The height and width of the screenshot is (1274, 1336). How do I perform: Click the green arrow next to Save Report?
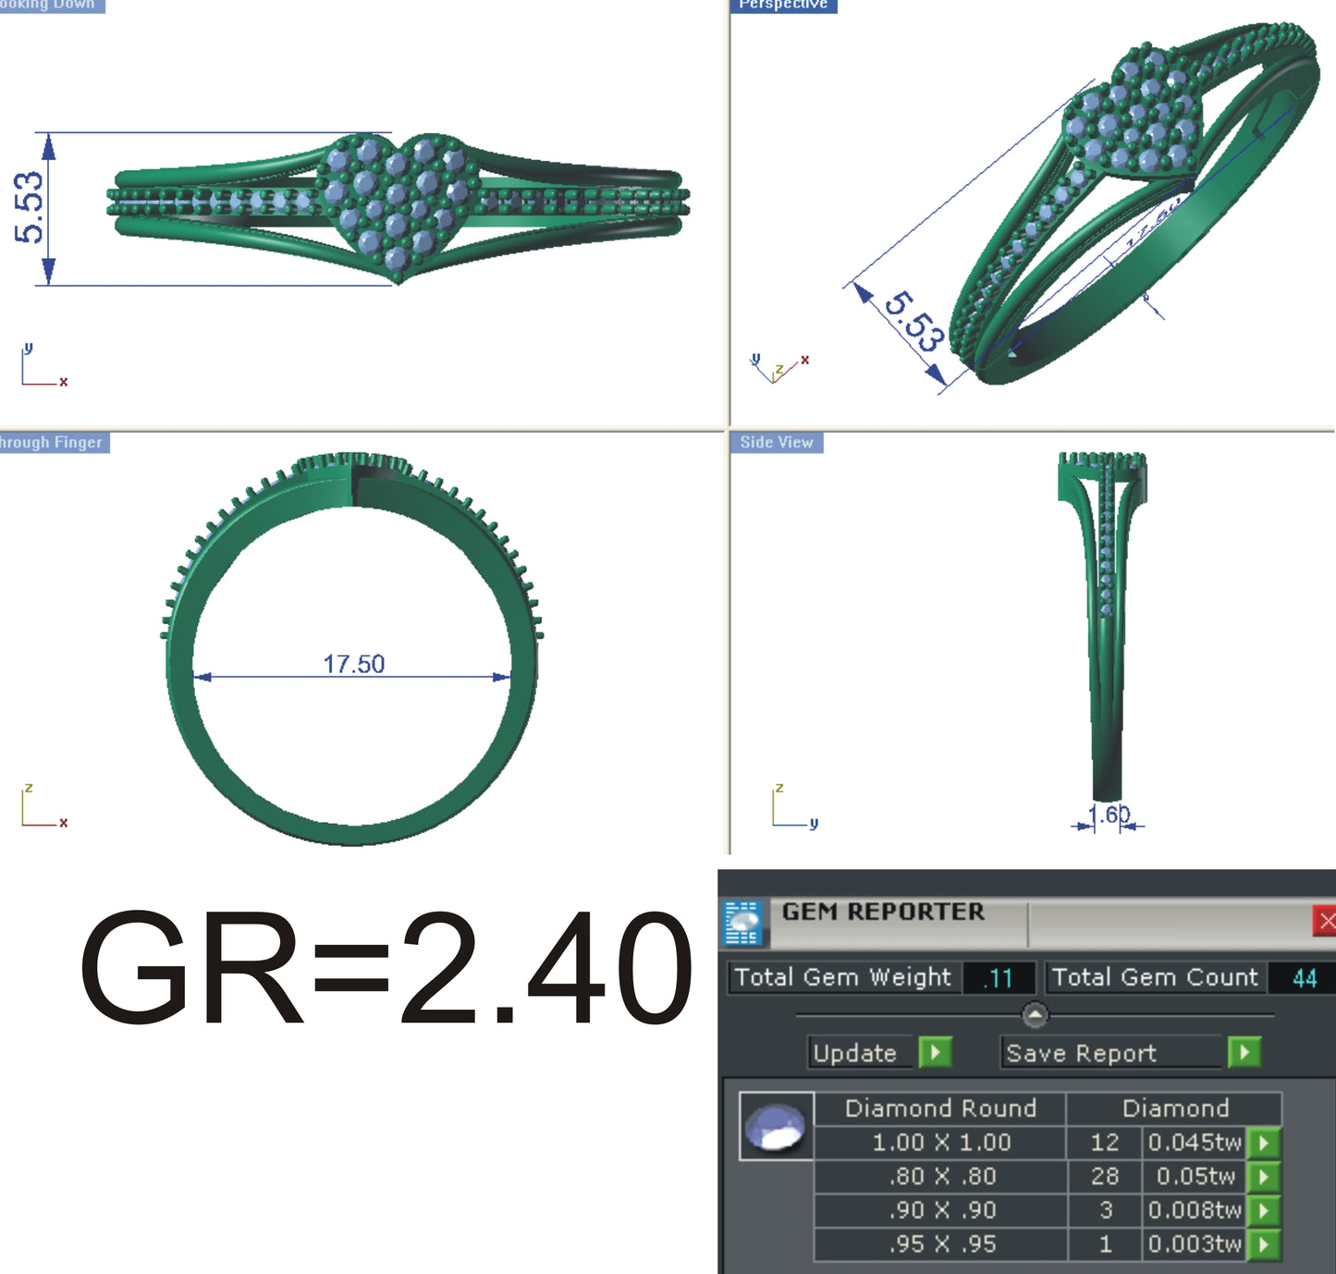tap(1244, 1052)
